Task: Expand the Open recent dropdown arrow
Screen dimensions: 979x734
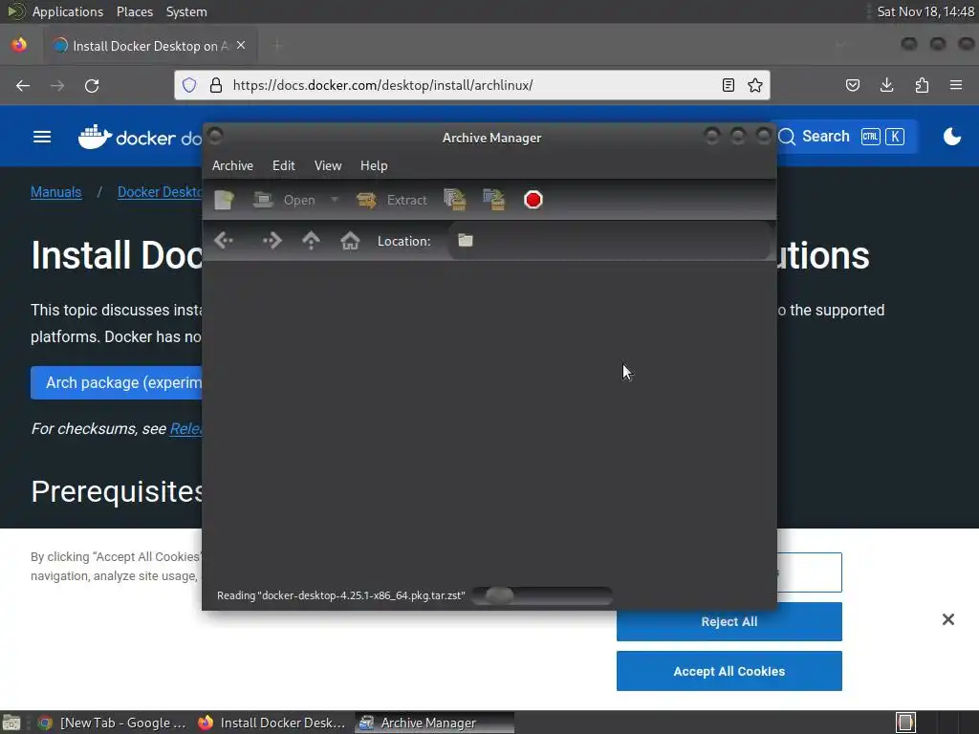Action: 335,200
